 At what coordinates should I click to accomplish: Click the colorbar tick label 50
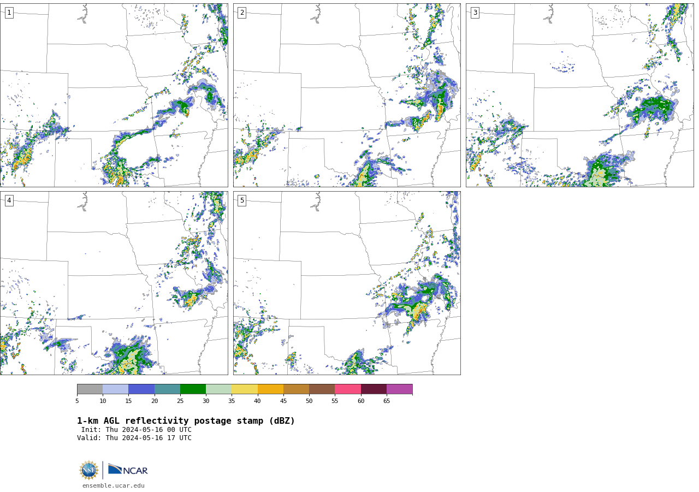[309, 401]
